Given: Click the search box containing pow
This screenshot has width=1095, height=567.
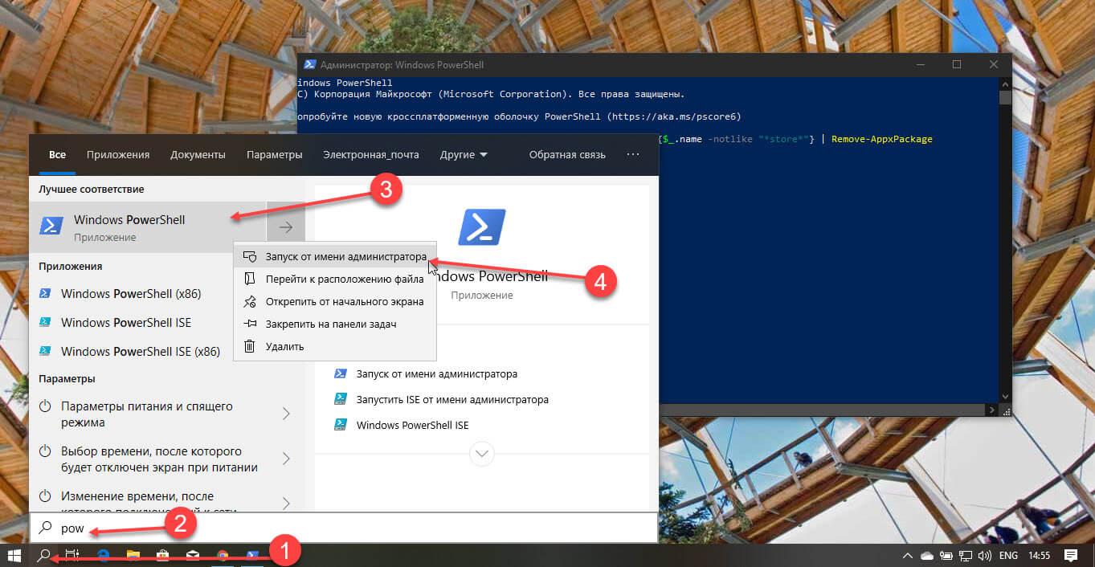Looking at the screenshot, I should (x=344, y=528).
